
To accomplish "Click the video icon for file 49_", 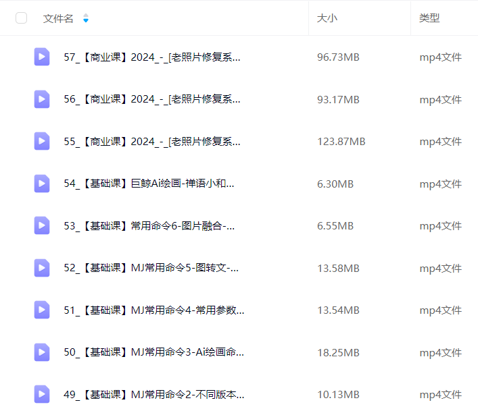I will pyautogui.click(x=42, y=394).
